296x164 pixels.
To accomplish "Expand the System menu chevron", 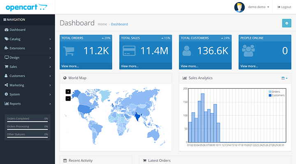I will [x=50, y=95].
